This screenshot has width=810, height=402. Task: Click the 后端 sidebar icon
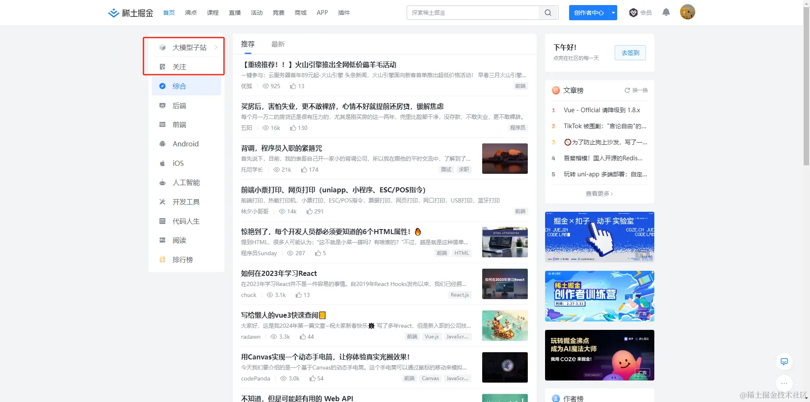pos(162,105)
